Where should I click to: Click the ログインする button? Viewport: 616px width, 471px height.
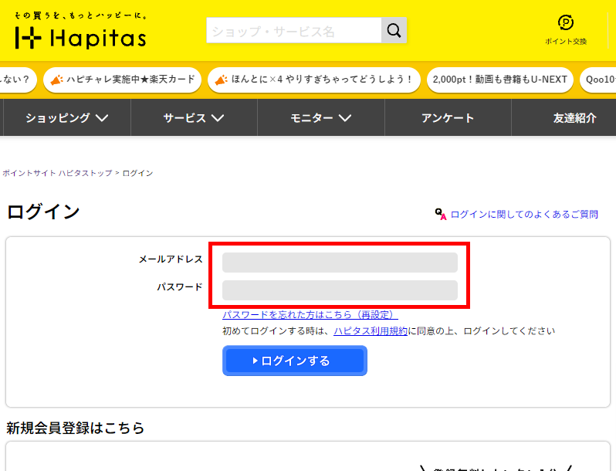coord(295,361)
